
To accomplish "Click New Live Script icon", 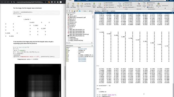I will pyautogui.click(x=73, y=5).
